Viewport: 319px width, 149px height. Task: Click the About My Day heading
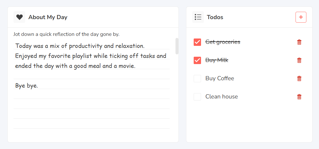coord(48,17)
